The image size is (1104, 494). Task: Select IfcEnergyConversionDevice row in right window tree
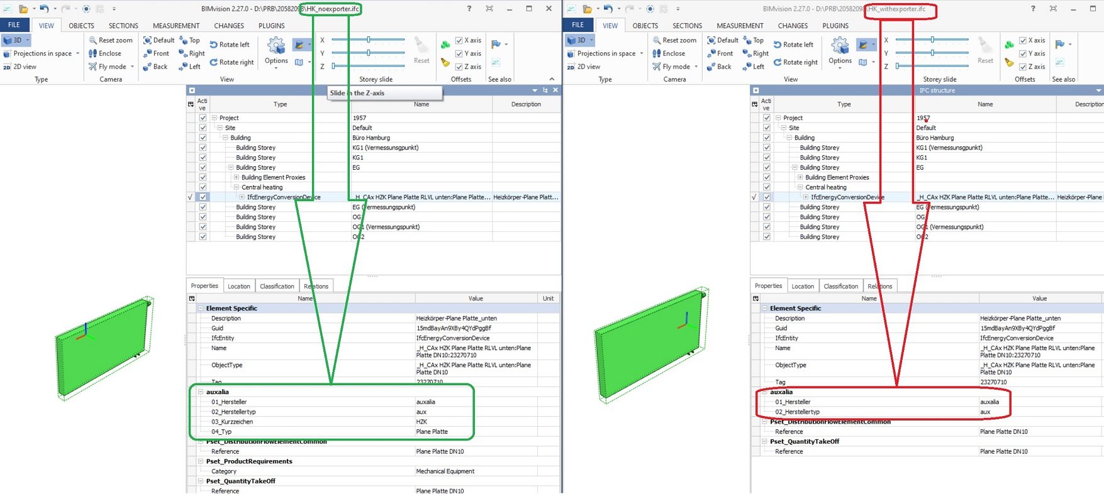click(847, 197)
